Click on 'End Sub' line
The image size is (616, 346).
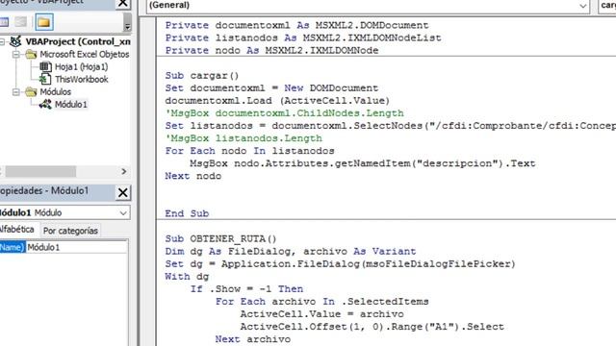pos(187,213)
